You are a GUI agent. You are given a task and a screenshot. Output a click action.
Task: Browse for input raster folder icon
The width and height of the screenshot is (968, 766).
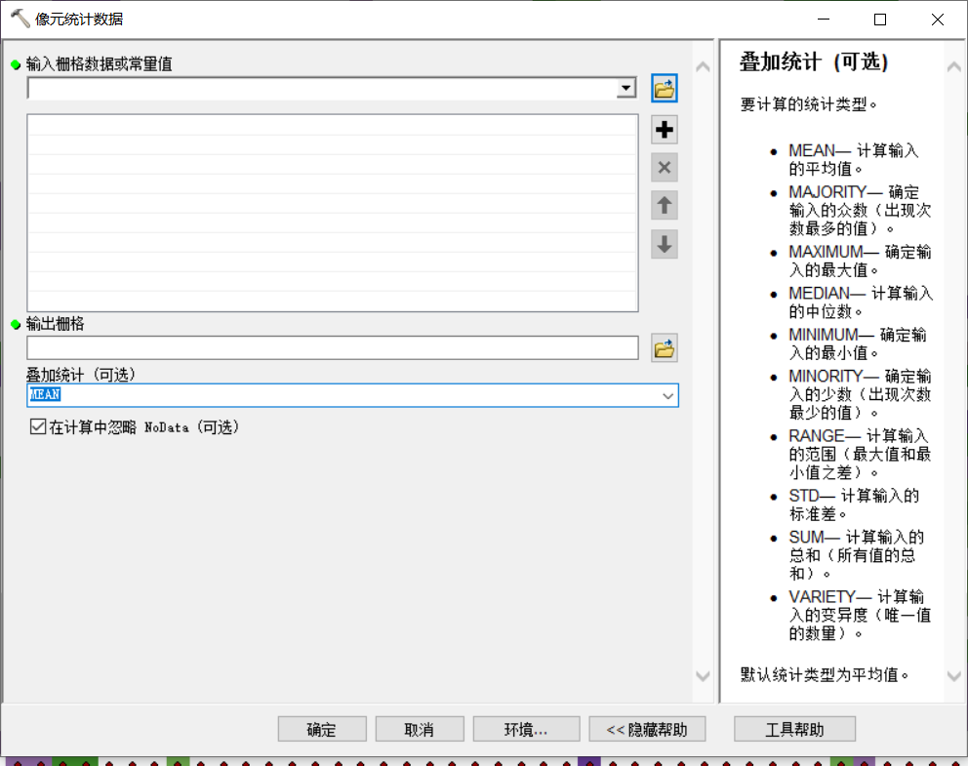tap(665, 89)
